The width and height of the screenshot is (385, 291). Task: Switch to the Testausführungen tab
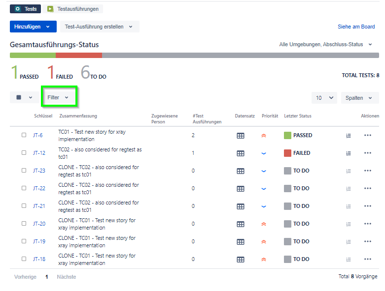[73, 9]
